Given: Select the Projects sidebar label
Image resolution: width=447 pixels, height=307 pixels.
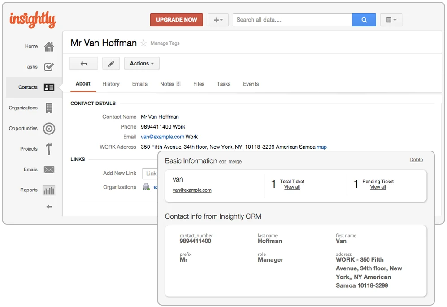Looking at the screenshot, I should click(29, 149).
